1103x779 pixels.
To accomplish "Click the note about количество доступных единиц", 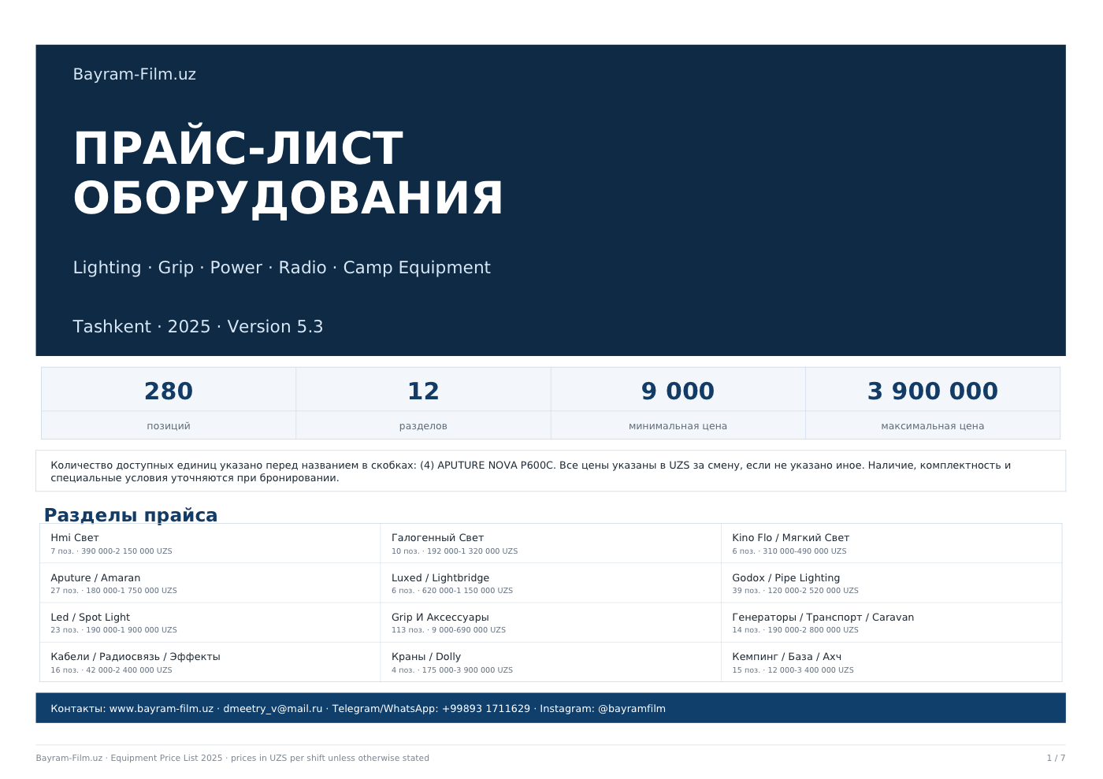I will (551, 471).
